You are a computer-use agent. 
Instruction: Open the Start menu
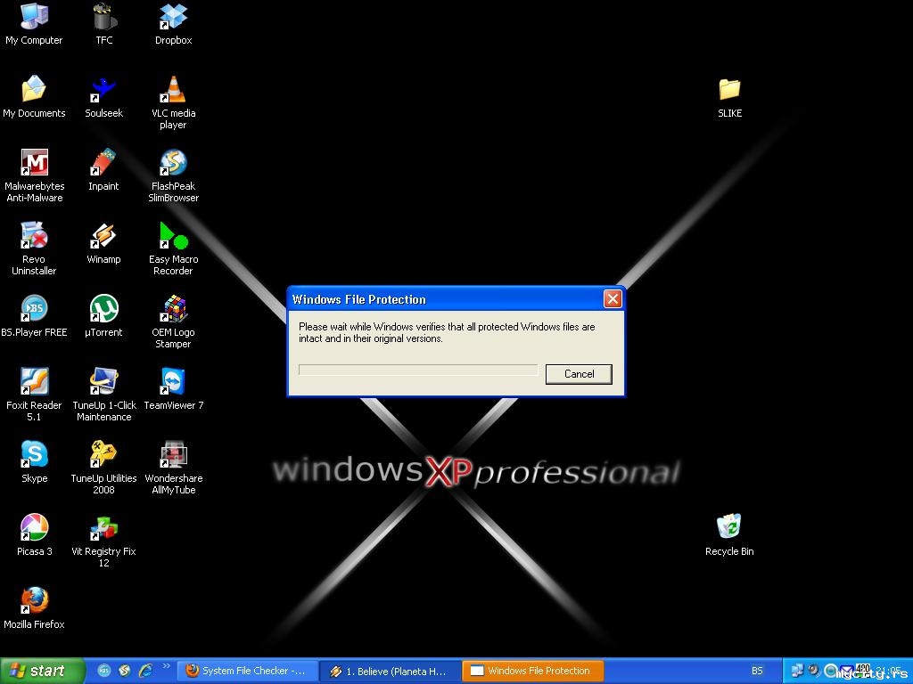[41, 671]
